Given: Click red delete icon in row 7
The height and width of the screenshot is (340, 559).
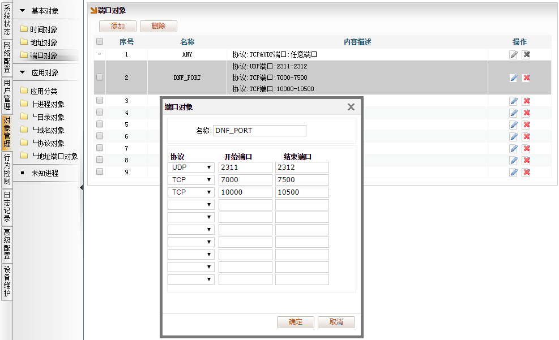Looking at the screenshot, I should tap(526, 148).
